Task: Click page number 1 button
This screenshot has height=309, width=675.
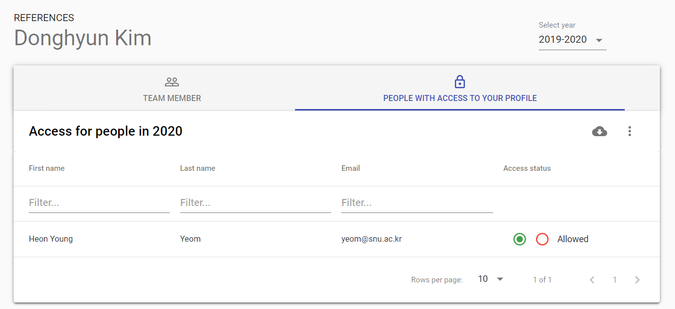Action: 615,280
